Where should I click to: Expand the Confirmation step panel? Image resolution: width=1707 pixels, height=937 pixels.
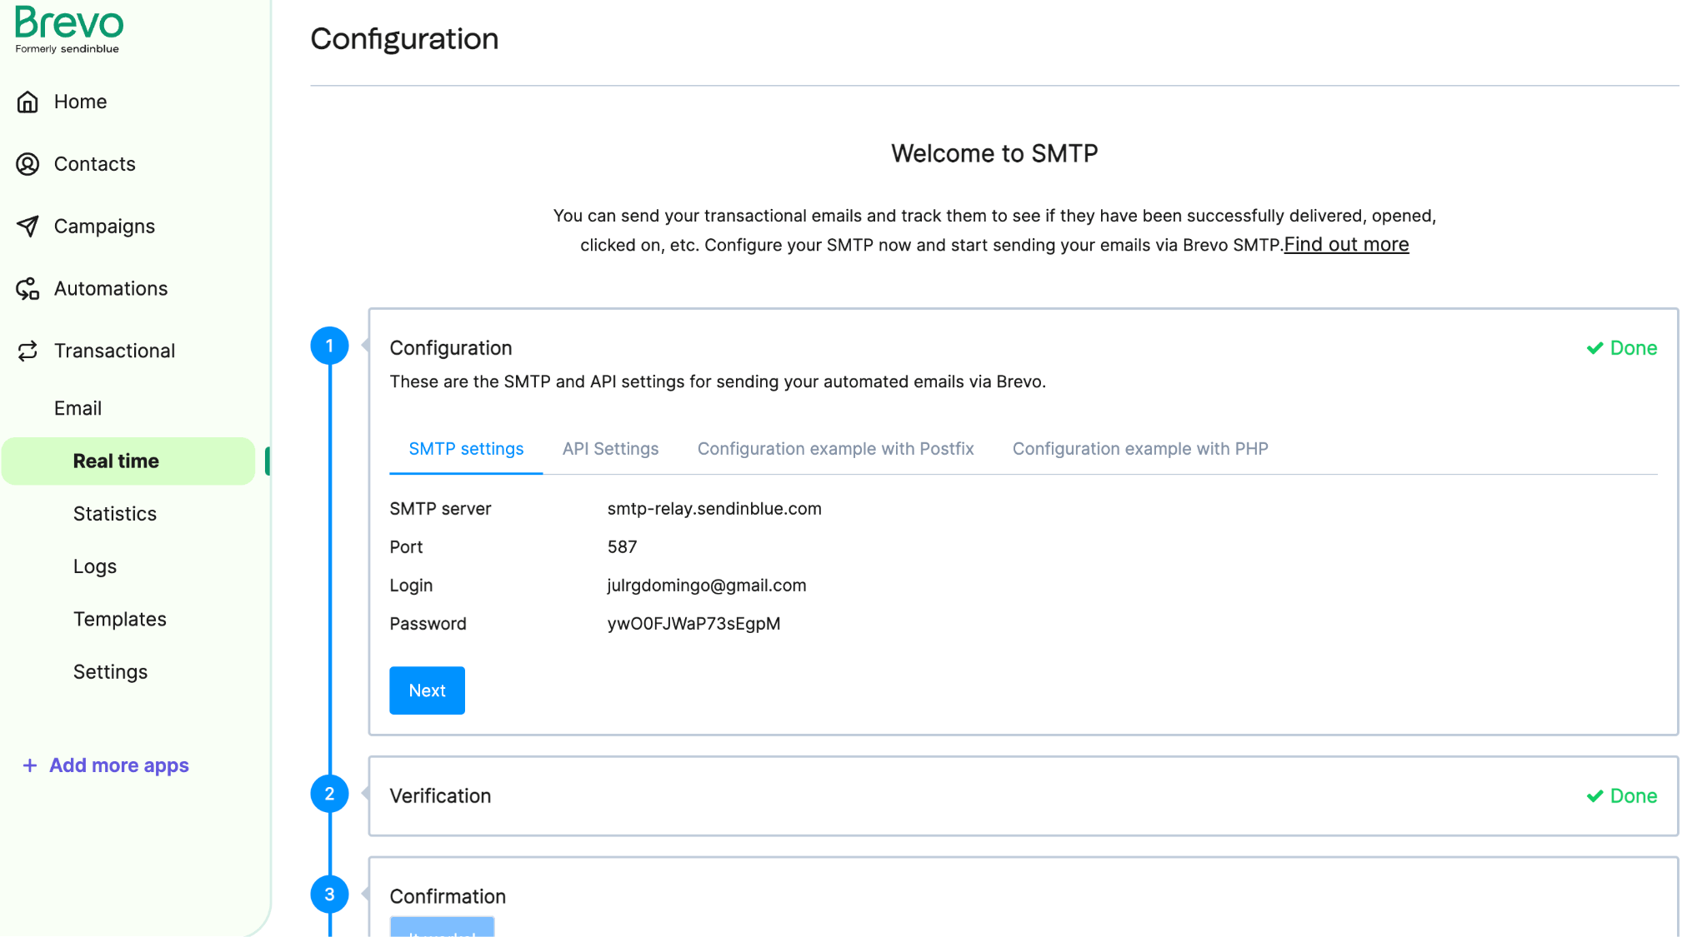pyautogui.click(x=448, y=896)
